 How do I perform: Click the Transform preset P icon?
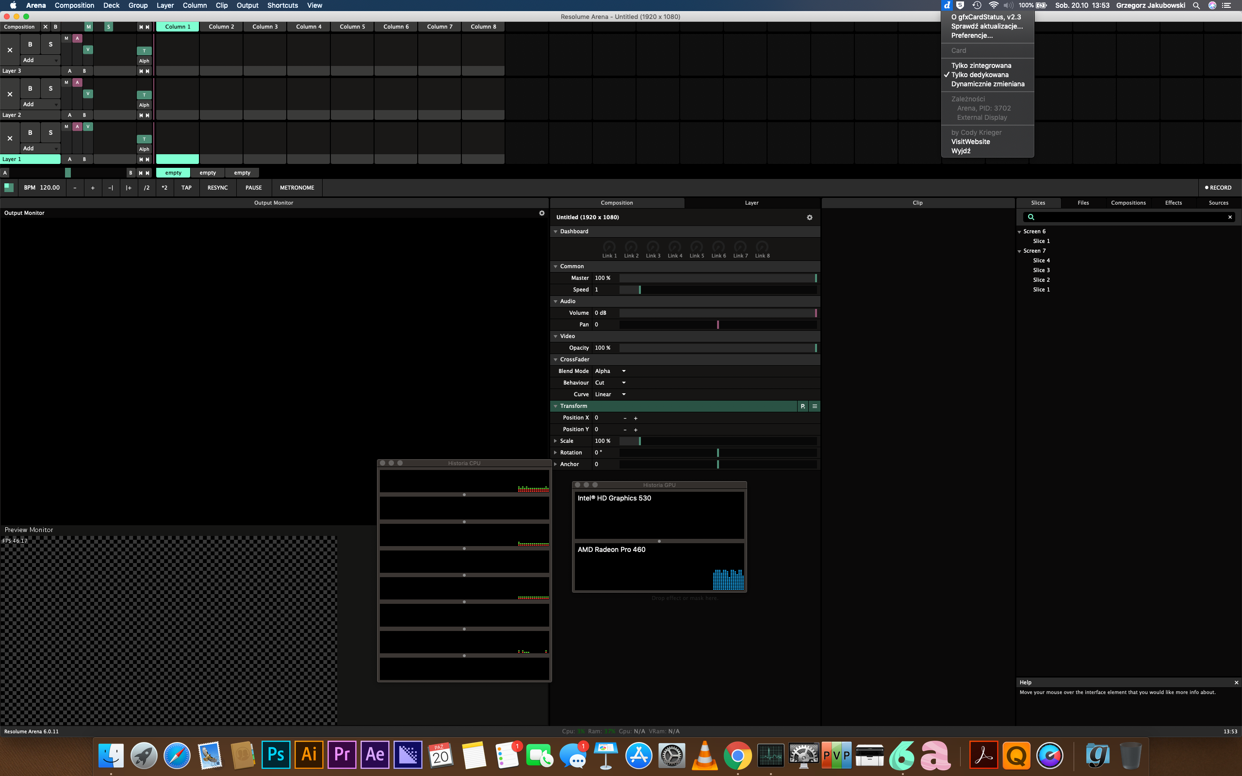[802, 406]
